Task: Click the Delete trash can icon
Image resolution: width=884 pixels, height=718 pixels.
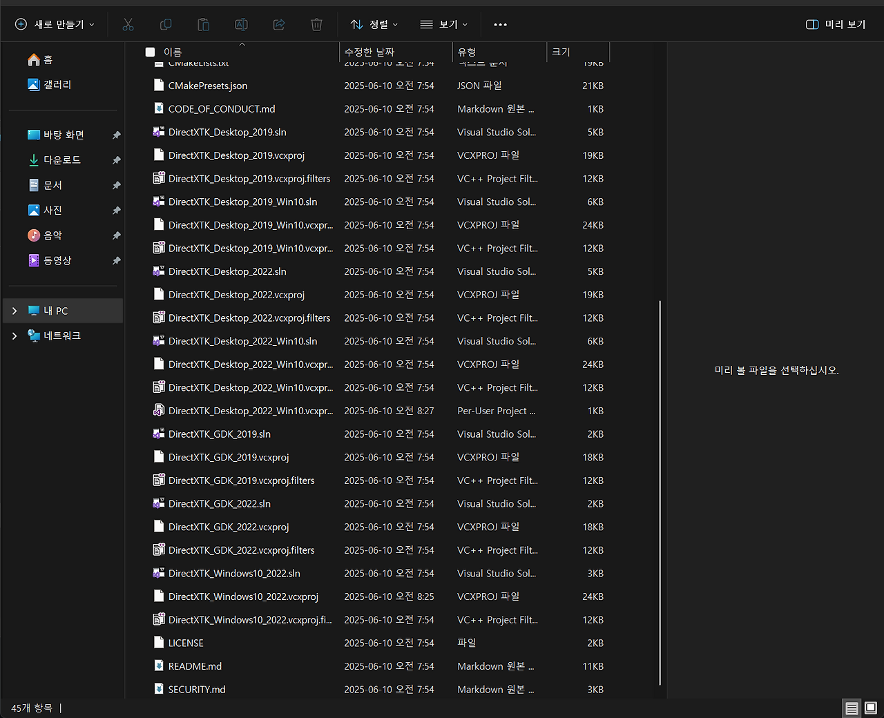Action: point(316,24)
